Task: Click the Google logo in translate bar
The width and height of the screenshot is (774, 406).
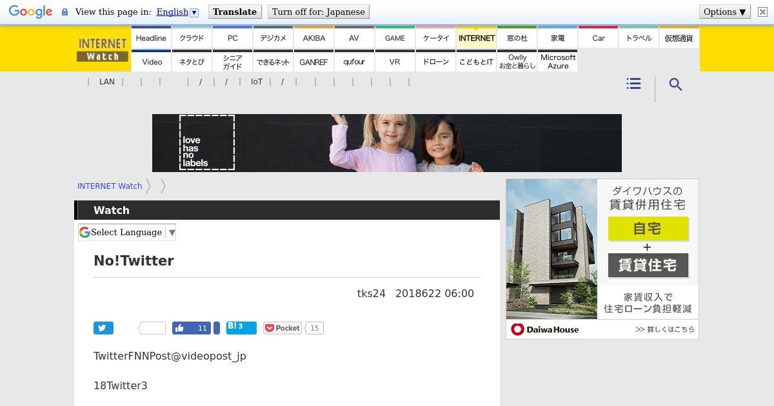Action: point(30,12)
